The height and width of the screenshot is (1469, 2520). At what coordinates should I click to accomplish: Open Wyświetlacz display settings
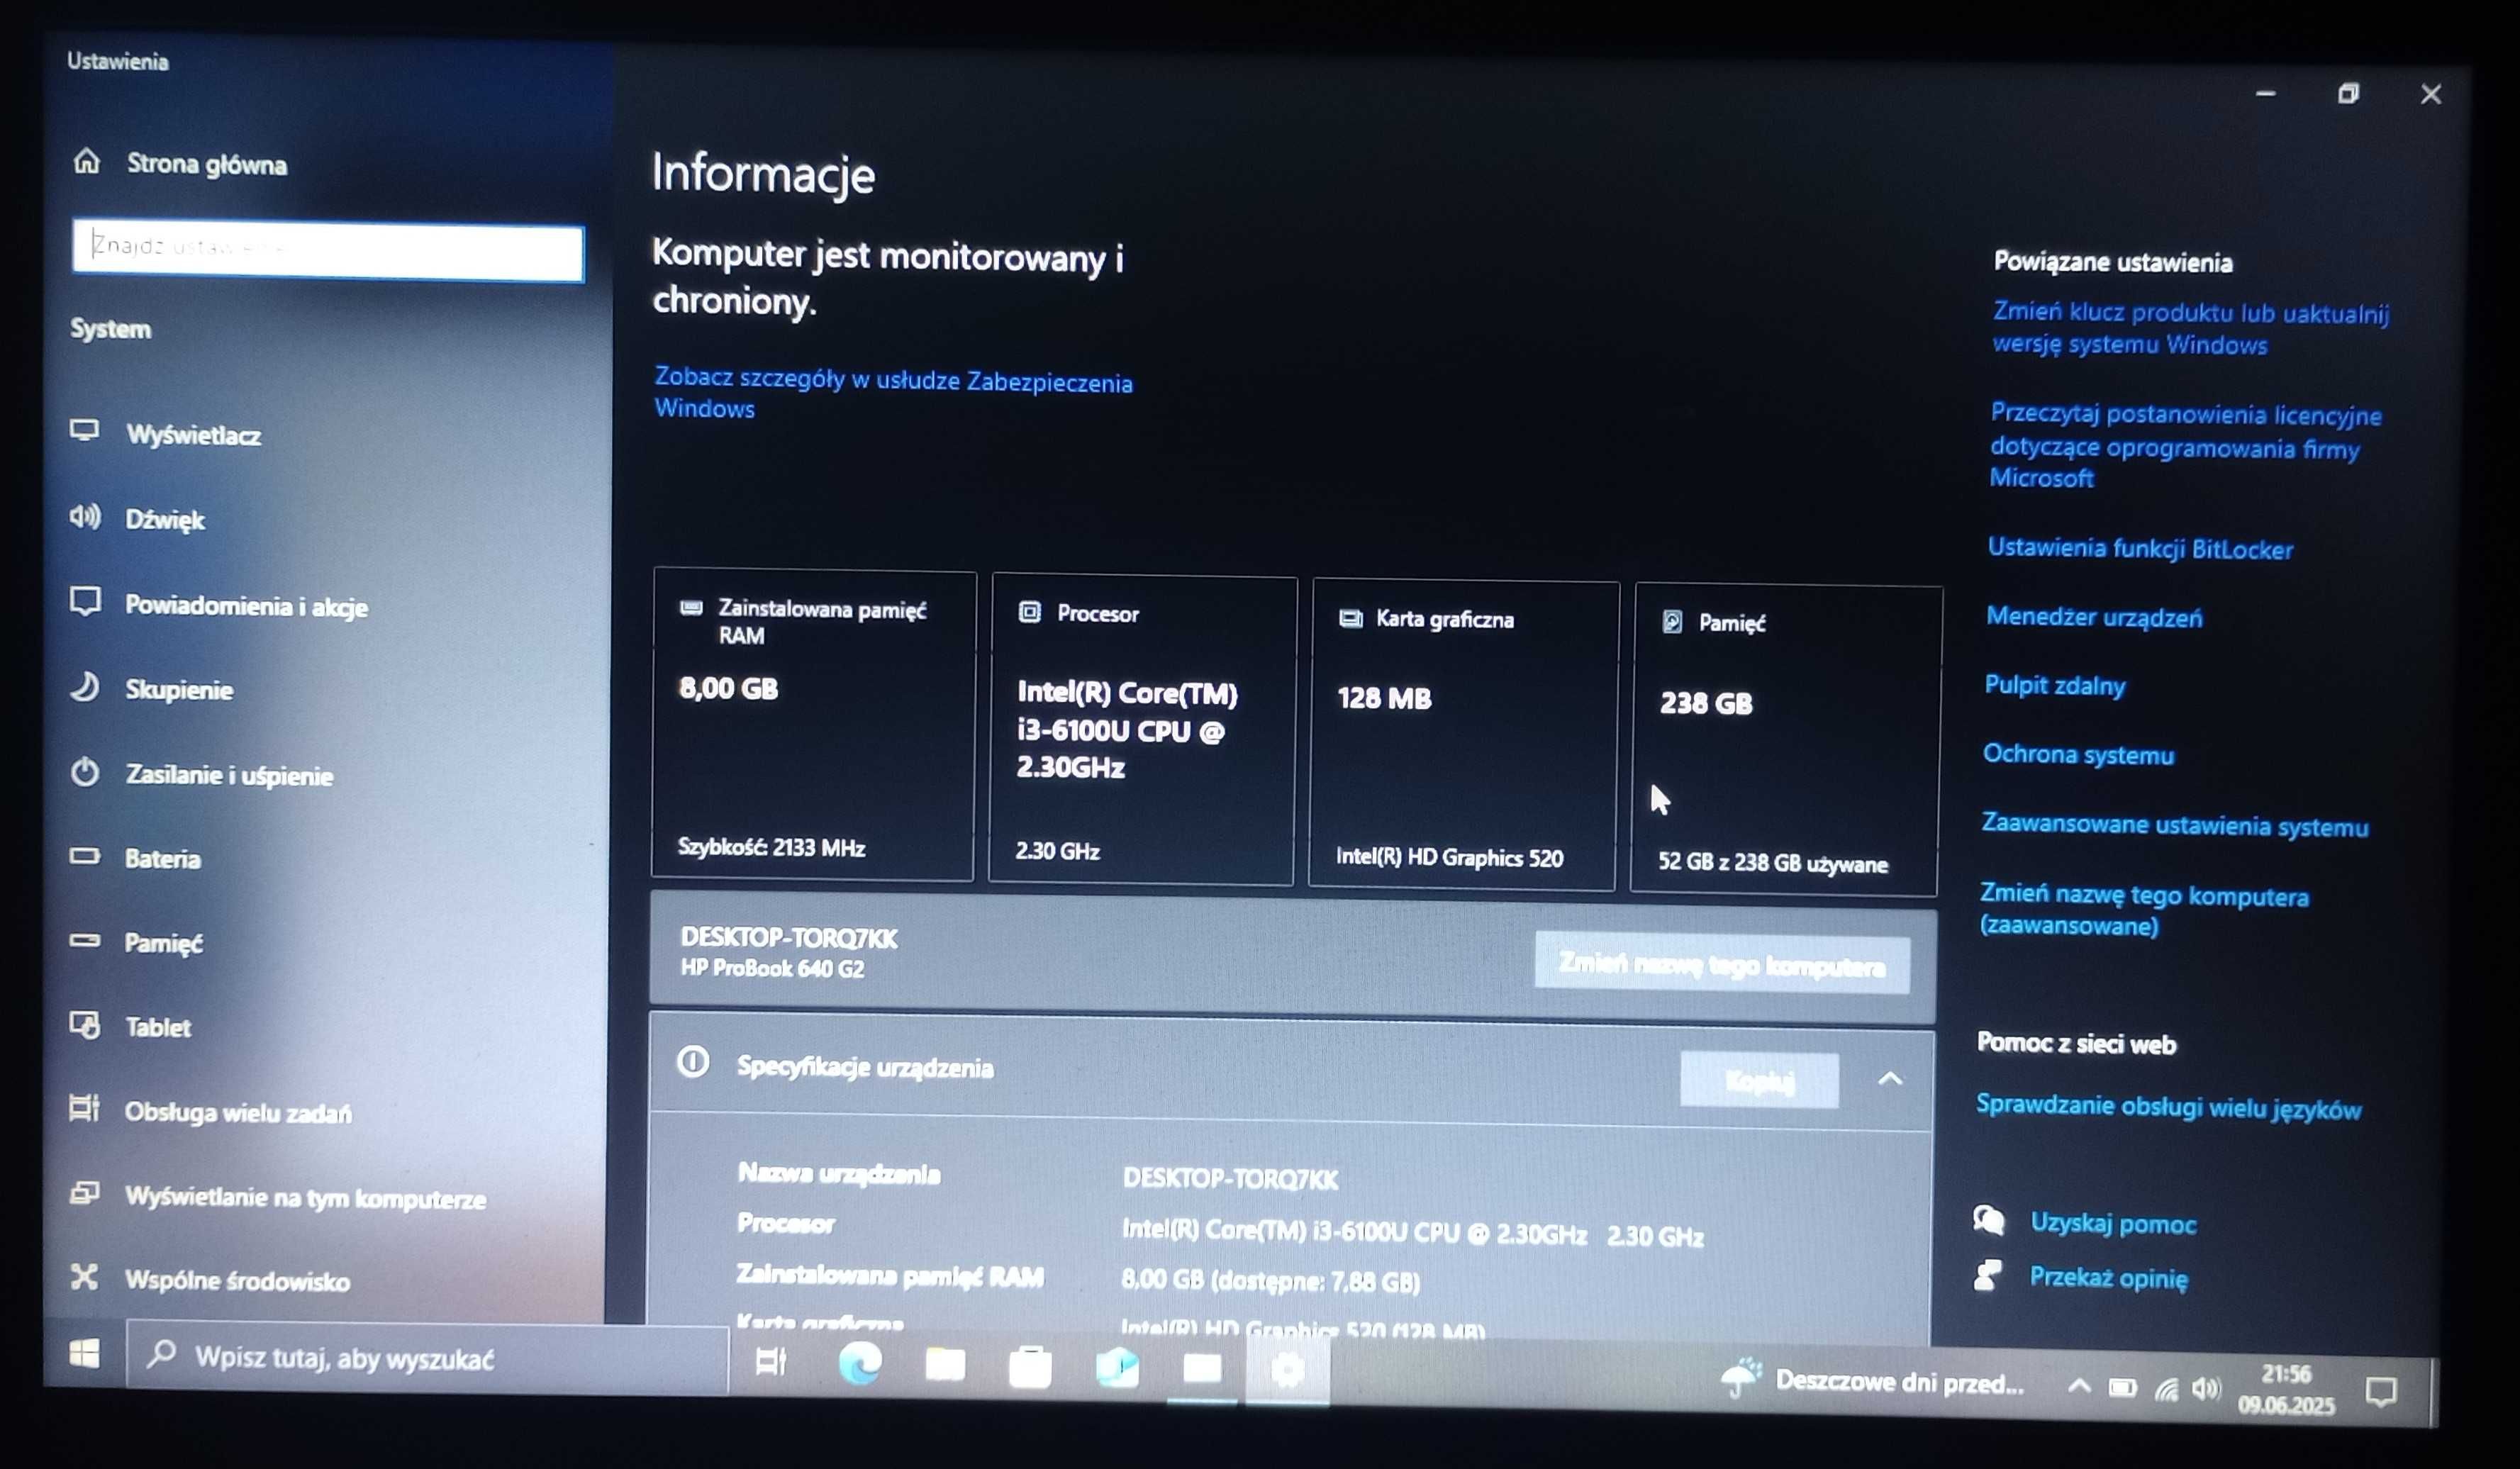coord(166,434)
